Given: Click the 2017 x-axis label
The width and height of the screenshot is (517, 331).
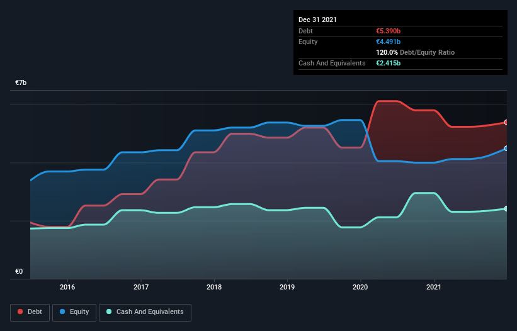Looking at the screenshot, I should click(141, 287).
